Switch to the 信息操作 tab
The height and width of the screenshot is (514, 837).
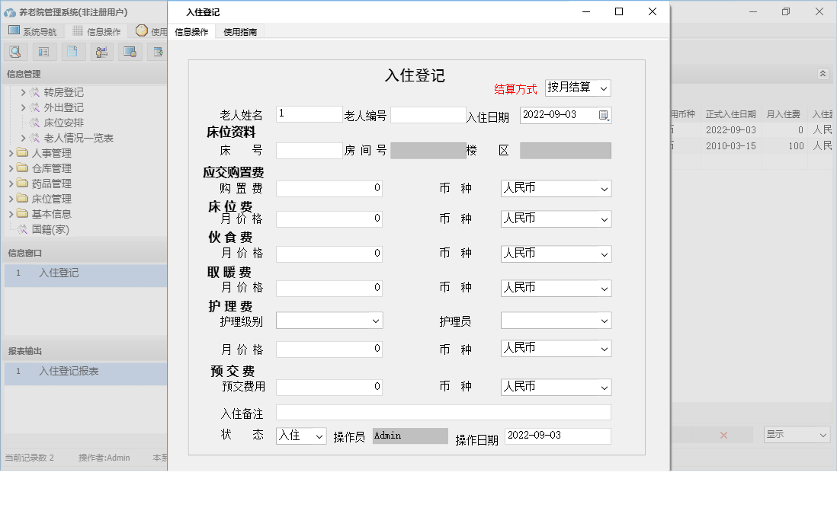point(191,32)
